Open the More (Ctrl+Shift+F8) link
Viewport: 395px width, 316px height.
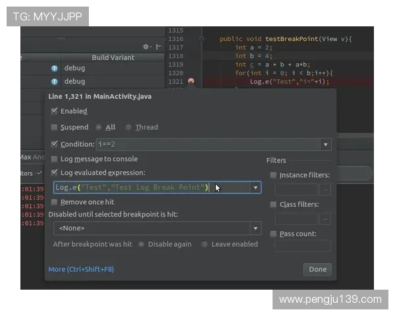tap(81, 269)
